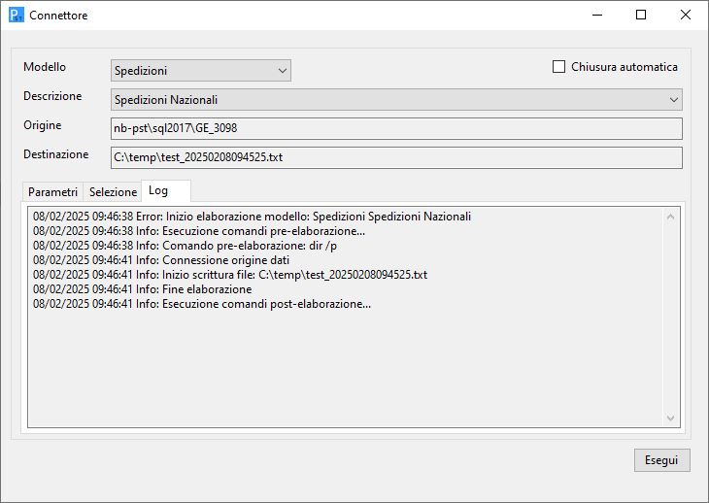Select the Error: Inizio elaborazione modello log line
This screenshot has width=709, height=503.
252,217
